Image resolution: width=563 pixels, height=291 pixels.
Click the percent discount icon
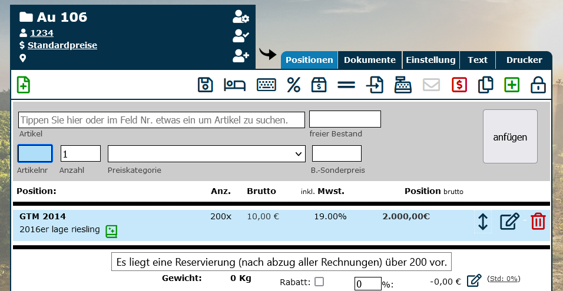point(293,85)
